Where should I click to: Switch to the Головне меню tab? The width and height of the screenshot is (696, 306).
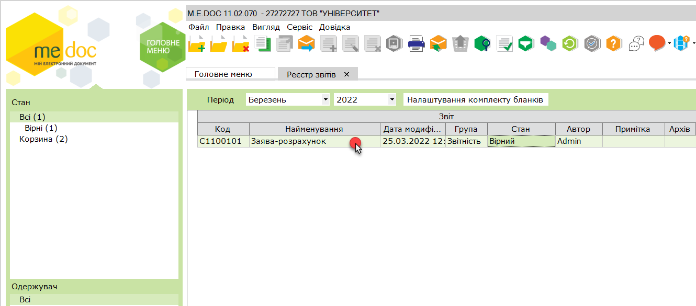(223, 74)
